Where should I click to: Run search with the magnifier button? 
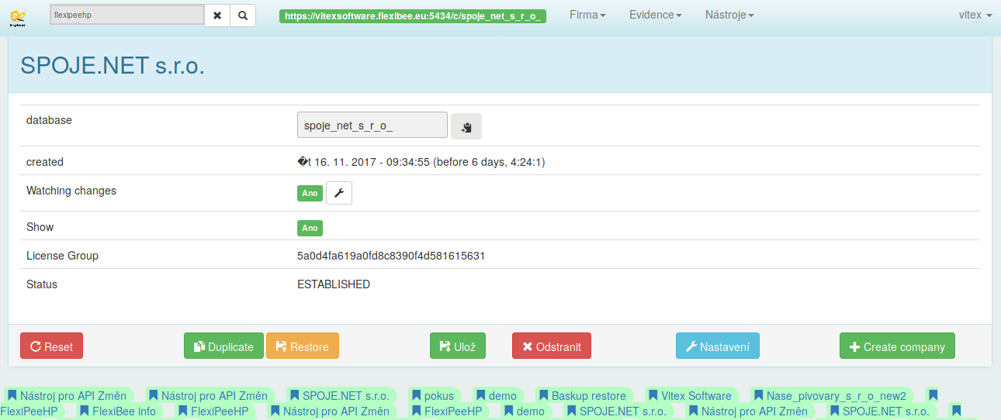coord(243,15)
